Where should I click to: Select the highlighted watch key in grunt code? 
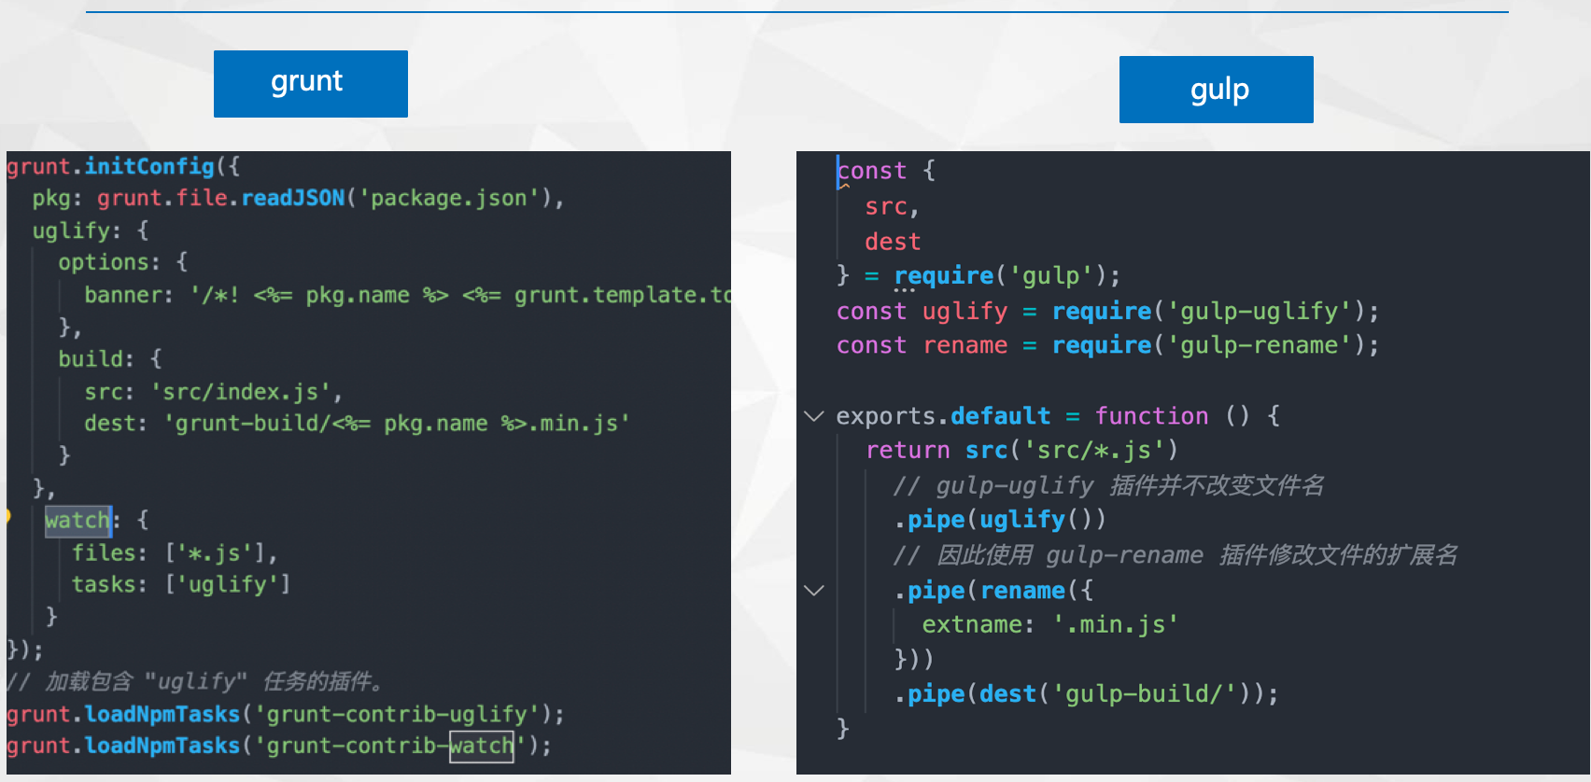[78, 521]
